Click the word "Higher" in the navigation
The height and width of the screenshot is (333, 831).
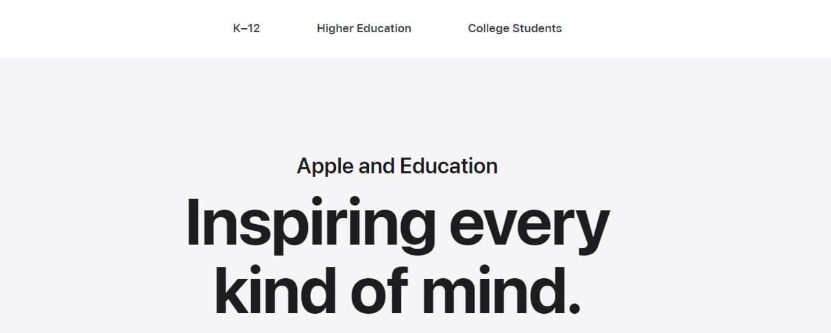(334, 28)
